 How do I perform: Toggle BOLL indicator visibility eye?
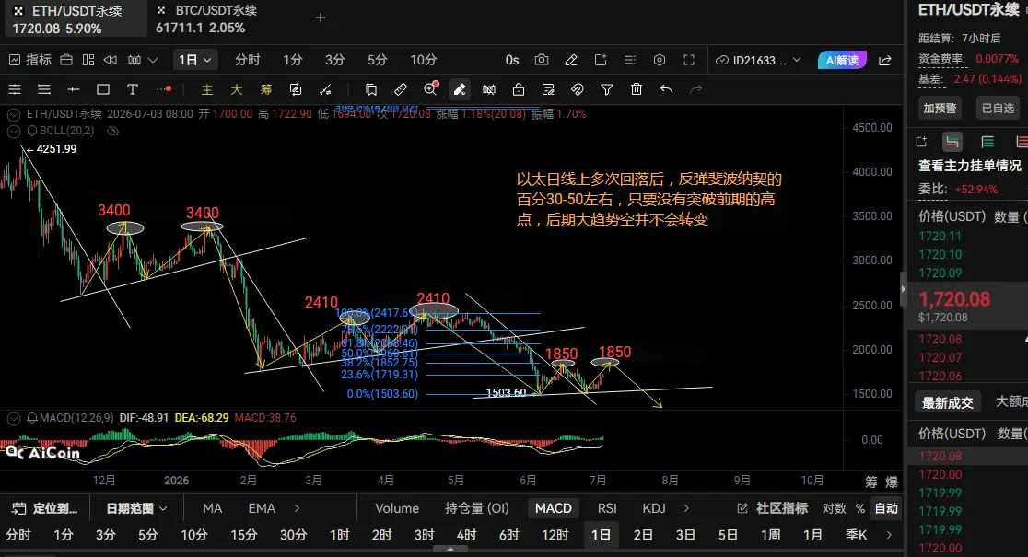pos(112,131)
